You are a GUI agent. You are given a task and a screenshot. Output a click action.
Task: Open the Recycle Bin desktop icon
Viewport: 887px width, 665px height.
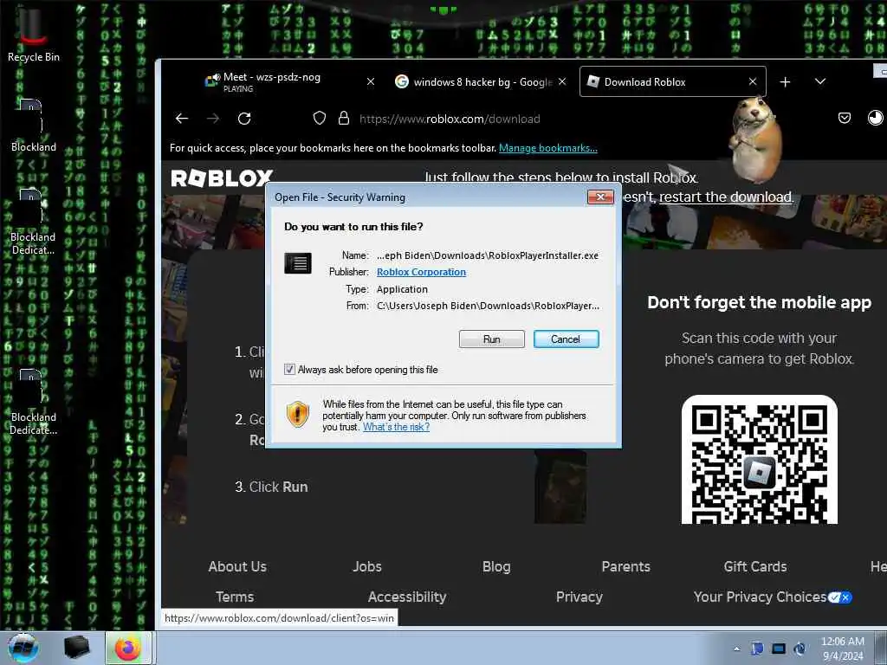(x=33, y=33)
